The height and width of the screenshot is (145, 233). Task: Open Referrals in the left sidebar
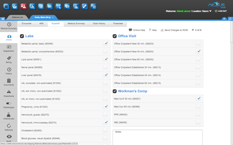coord(9,128)
